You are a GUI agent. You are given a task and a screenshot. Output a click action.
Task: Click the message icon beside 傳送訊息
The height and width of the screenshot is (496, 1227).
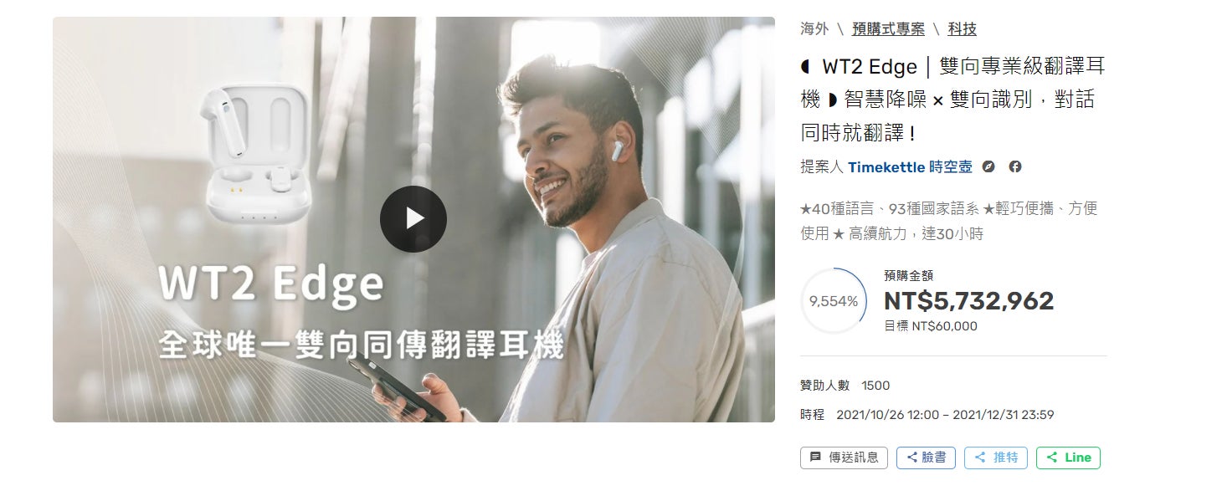[x=816, y=458]
